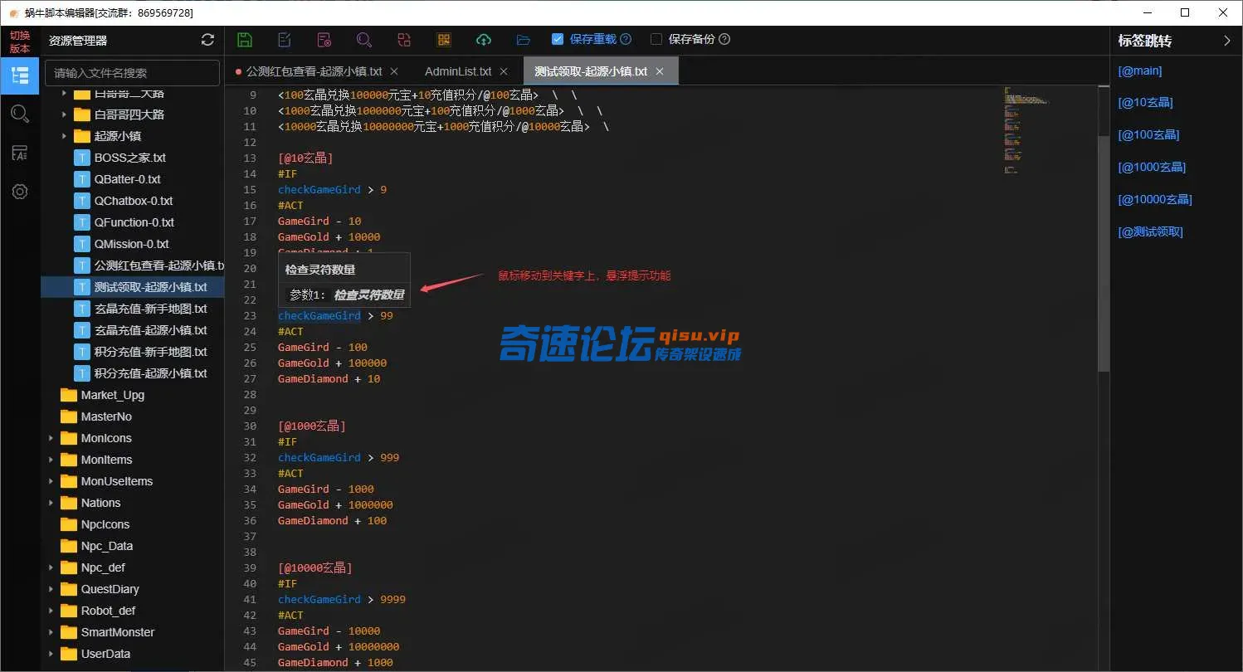This screenshot has height=672, width=1243.
Task: Click the green cloud upload toolbar icon
Action: point(484,40)
